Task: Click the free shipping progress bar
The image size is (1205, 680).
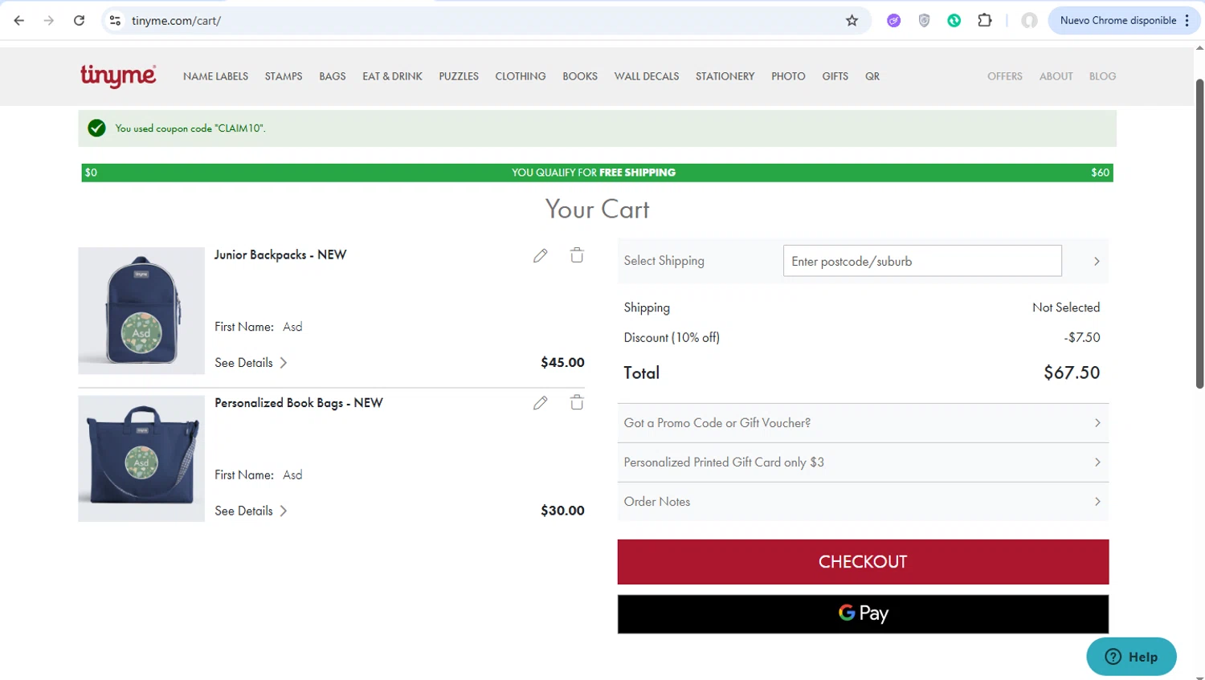Action: tap(597, 173)
